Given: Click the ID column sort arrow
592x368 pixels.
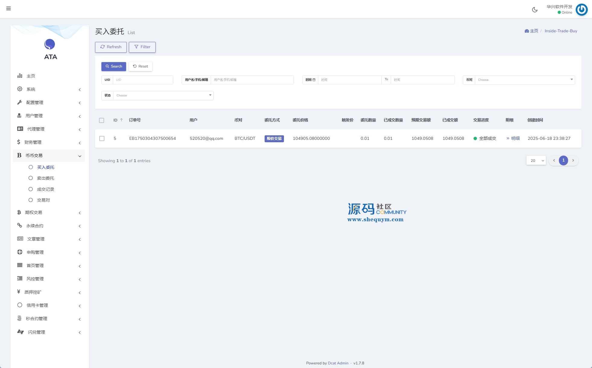Looking at the screenshot, I should 122,120.
